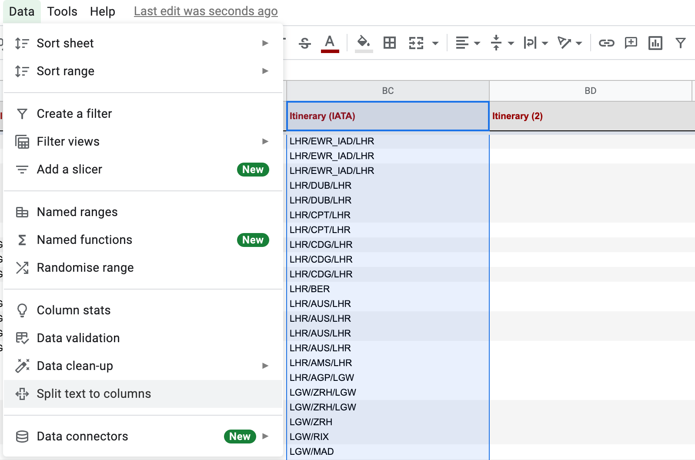Insert a chart from toolbar
695x460 pixels.
point(655,43)
